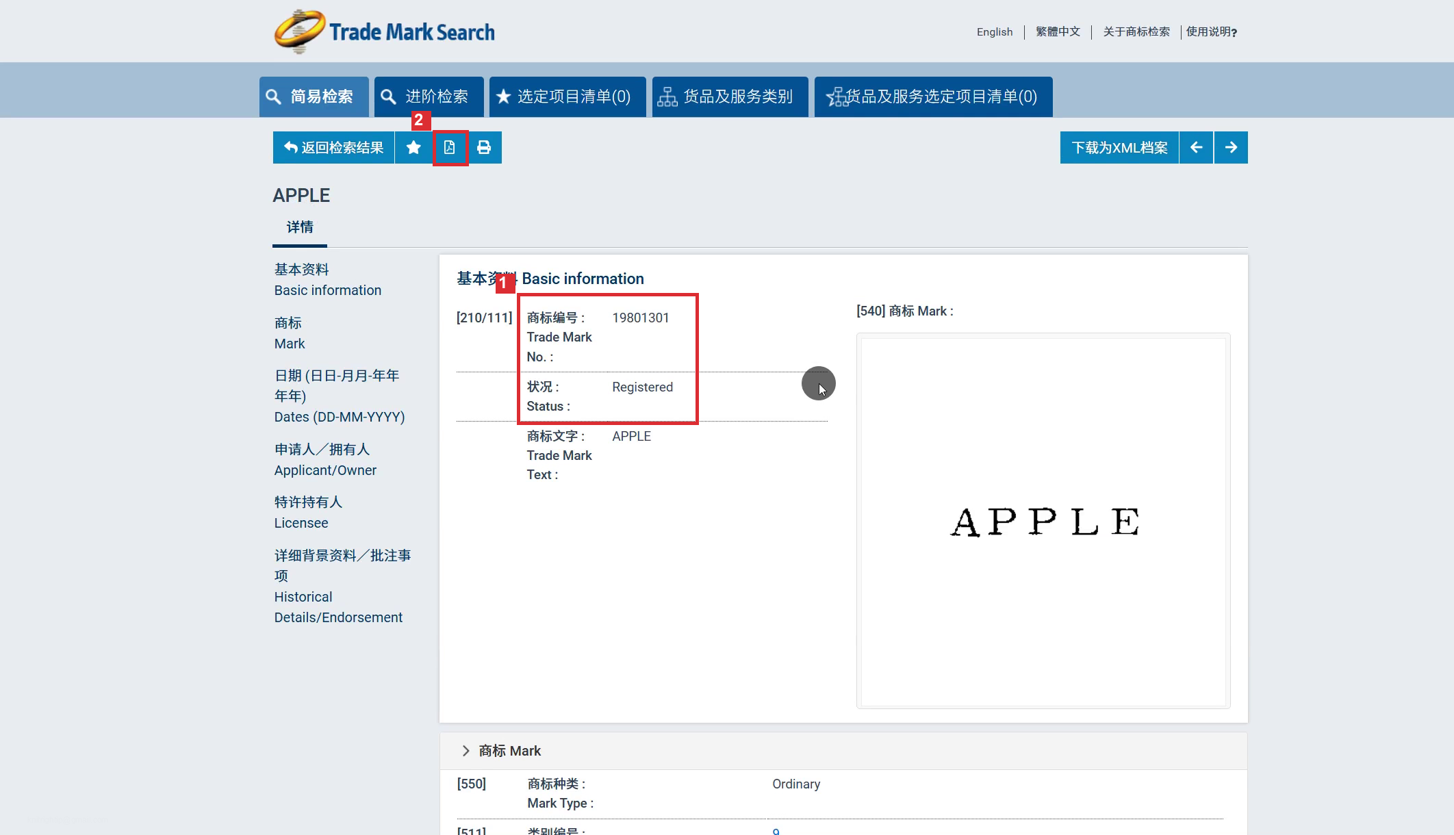Collapse the 商标 Mark section chevron
The height and width of the screenshot is (835, 1454).
[x=465, y=751]
